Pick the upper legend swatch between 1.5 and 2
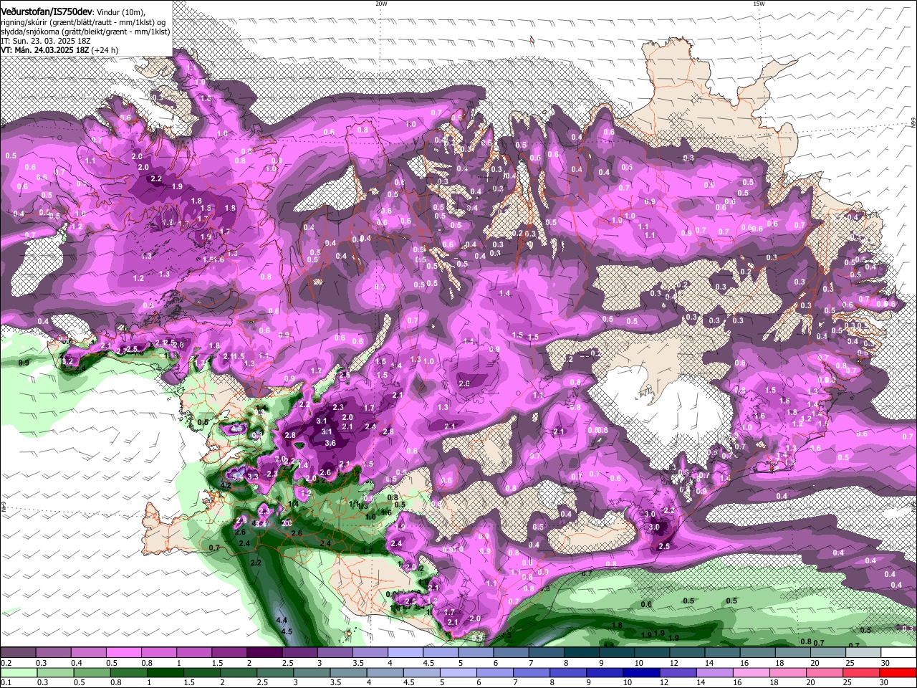This screenshot has width=917, height=688. (229, 653)
